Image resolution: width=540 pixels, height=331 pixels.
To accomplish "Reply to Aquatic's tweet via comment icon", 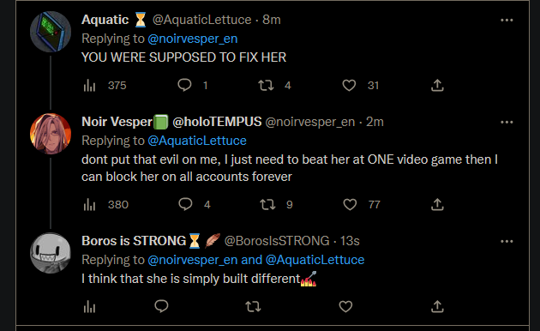I will [x=184, y=85].
